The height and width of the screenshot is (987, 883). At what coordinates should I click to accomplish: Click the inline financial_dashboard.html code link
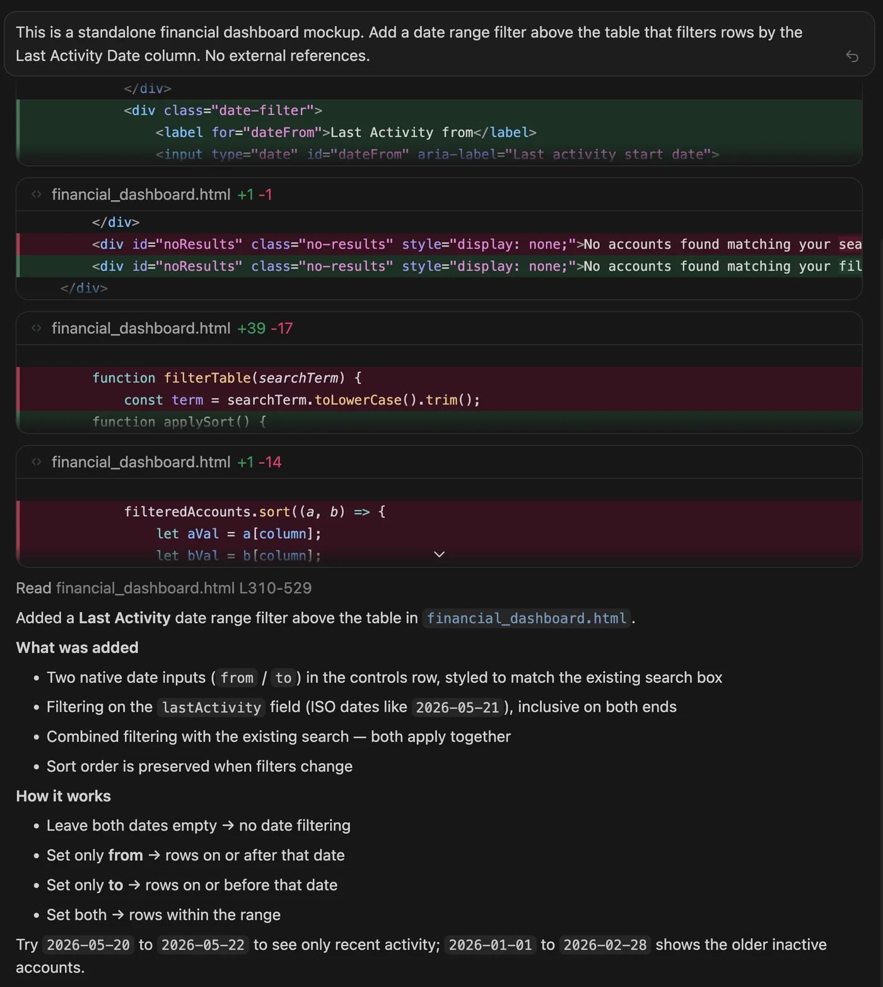coord(527,618)
